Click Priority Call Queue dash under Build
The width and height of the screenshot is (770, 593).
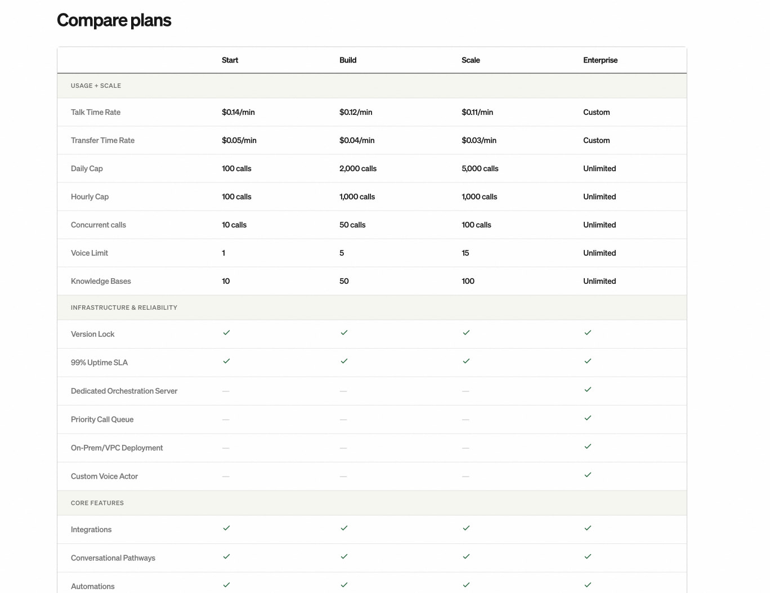[x=343, y=420]
